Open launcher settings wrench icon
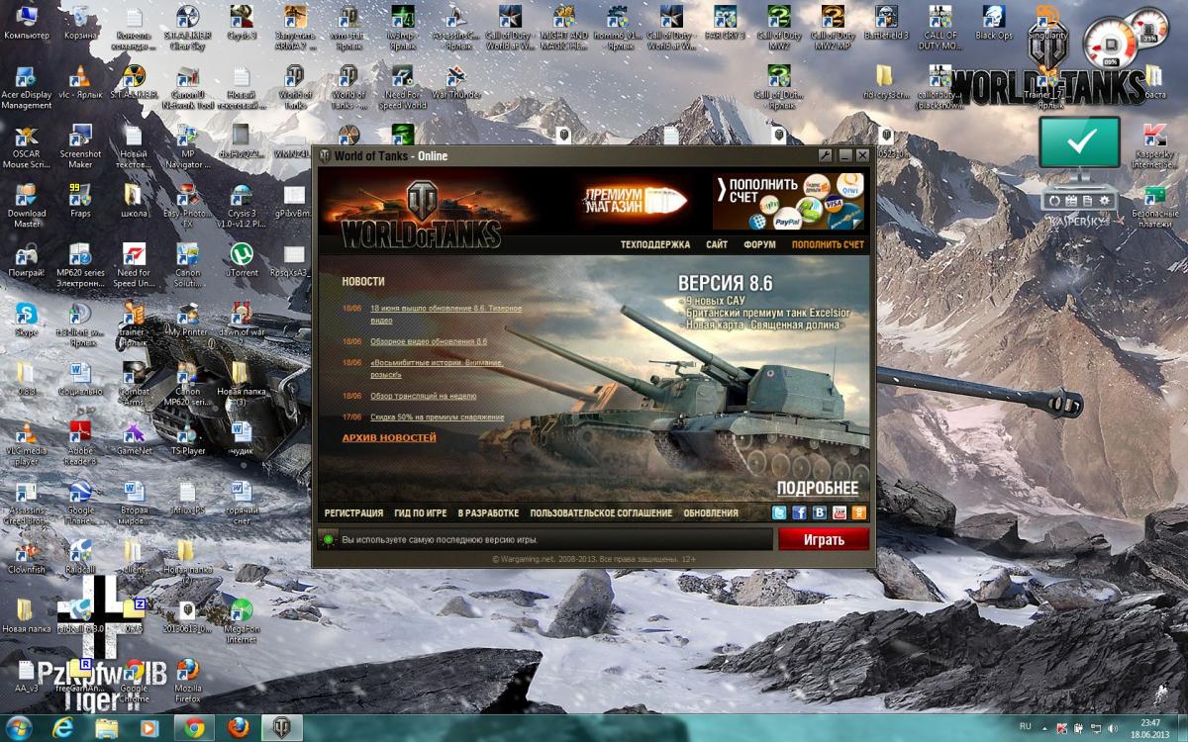This screenshot has width=1188, height=742. click(x=826, y=156)
